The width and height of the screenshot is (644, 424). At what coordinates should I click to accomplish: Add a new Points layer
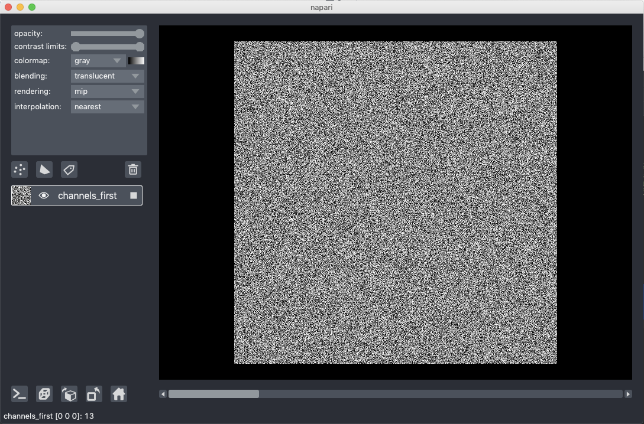pyautogui.click(x=20, y=169)
